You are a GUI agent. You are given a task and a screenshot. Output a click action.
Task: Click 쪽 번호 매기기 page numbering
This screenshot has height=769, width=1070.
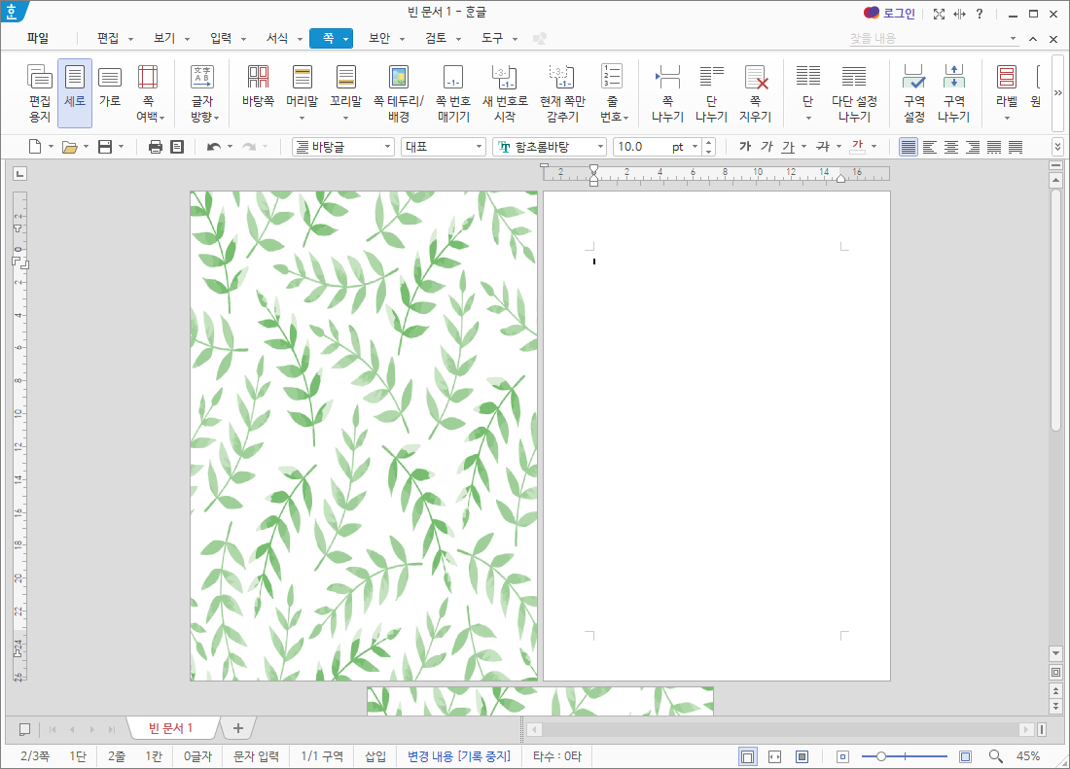[453, 92]
